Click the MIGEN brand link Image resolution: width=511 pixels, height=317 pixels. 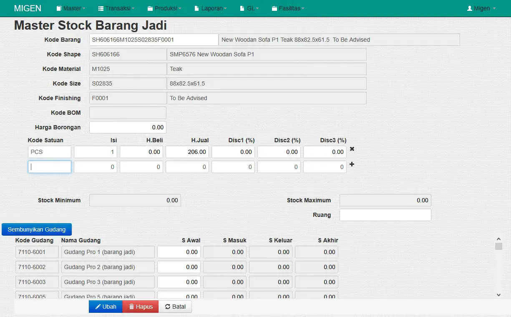click(x=28, y=8)
